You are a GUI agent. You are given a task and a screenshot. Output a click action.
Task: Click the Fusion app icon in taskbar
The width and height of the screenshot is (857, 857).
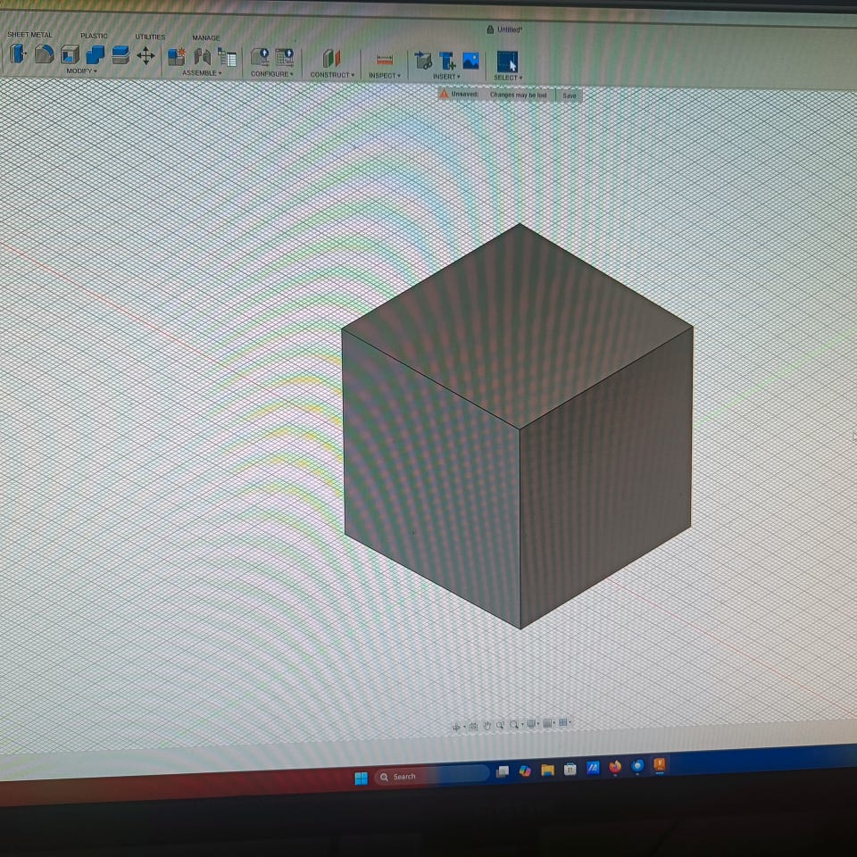pyautogui.click(x=660, y=765)
